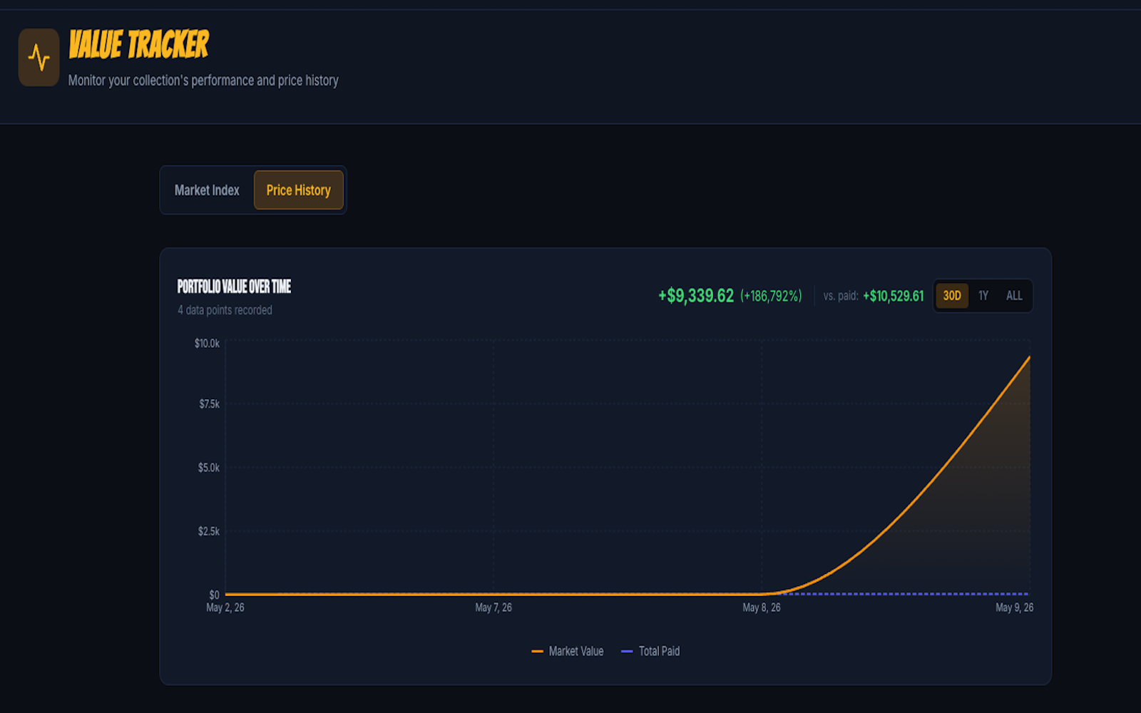Viewport: 1141px width, 713px height.
Task: Click the May 2, 26 axis label
Action: 225,607
